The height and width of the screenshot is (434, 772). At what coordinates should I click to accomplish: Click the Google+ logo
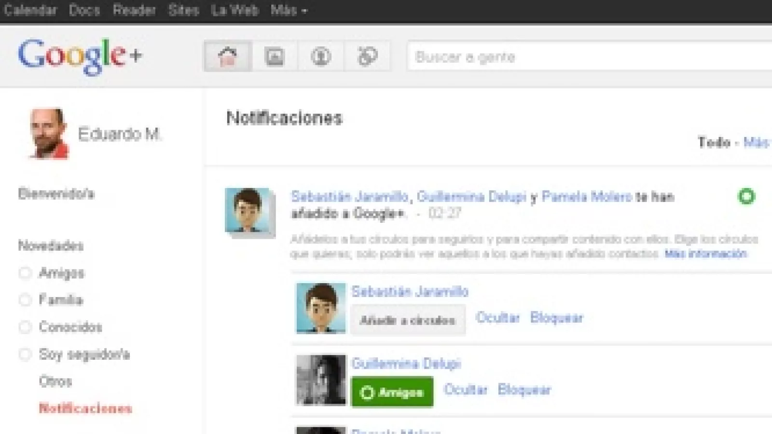coord(80,55)
